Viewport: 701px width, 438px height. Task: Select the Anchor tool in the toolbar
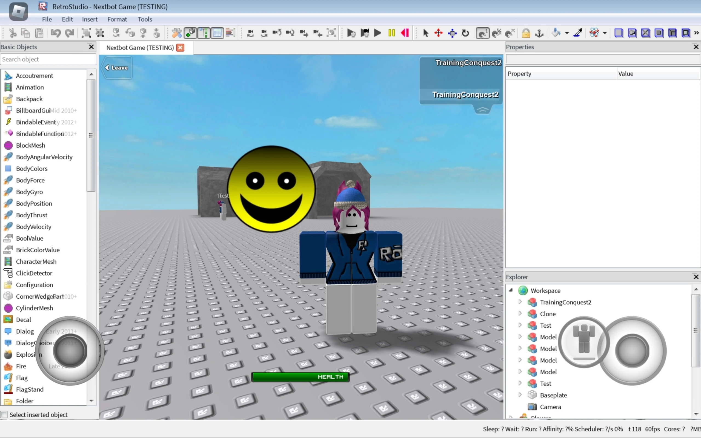point(540,33)
